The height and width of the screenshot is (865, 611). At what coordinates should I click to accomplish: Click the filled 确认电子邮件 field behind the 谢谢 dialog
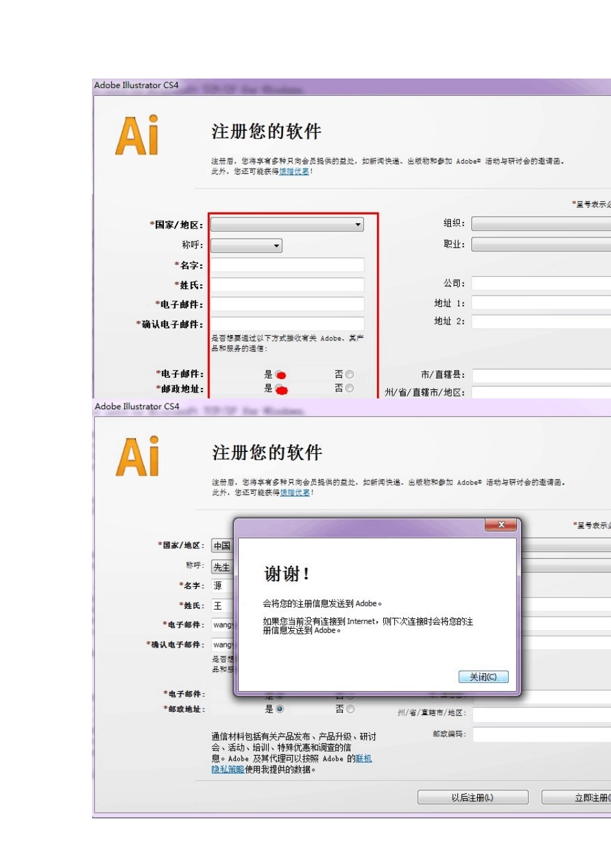pos(223,644)
